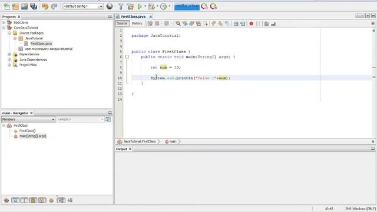The height and width of the screenshot is (212, 377).
Task: Click the grey Redo arrow icon
Action: [x=54, y=6]
